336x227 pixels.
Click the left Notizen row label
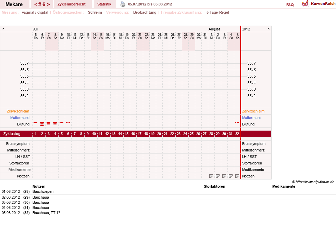point(23,176)
